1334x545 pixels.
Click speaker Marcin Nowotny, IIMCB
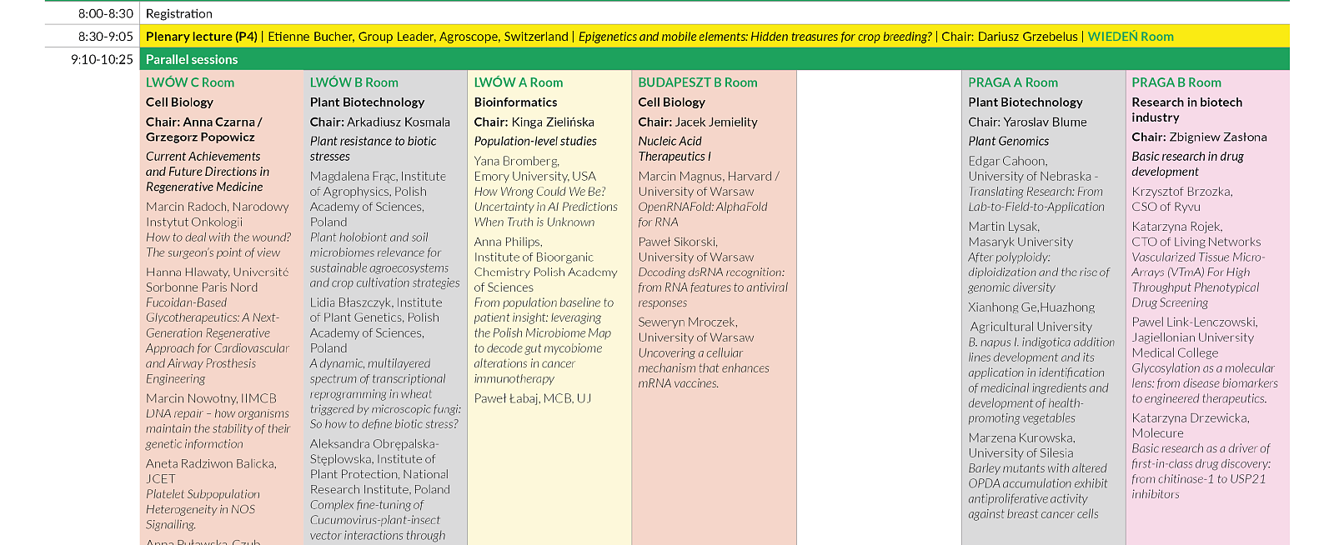[211, 398]
